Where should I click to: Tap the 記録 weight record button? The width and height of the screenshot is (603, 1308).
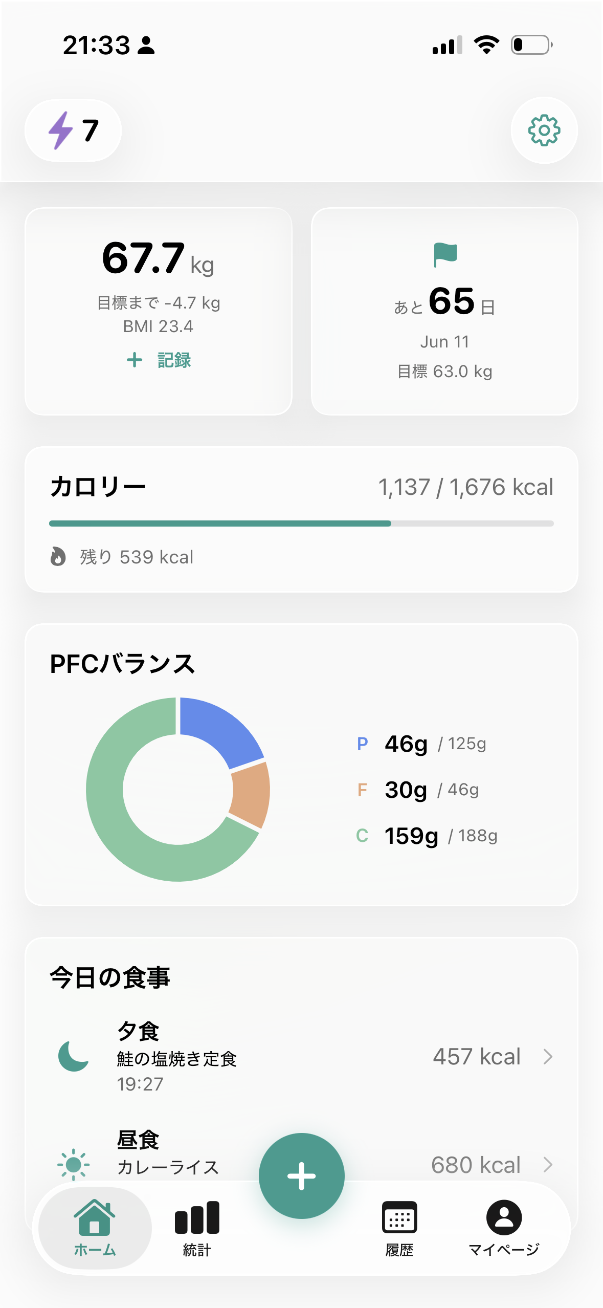159,360
